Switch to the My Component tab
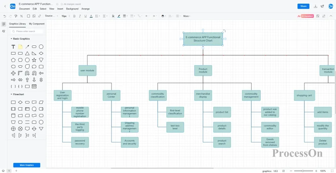Viewport: 336px width, 173px height. pyautogui.click(x=37, y=24)
